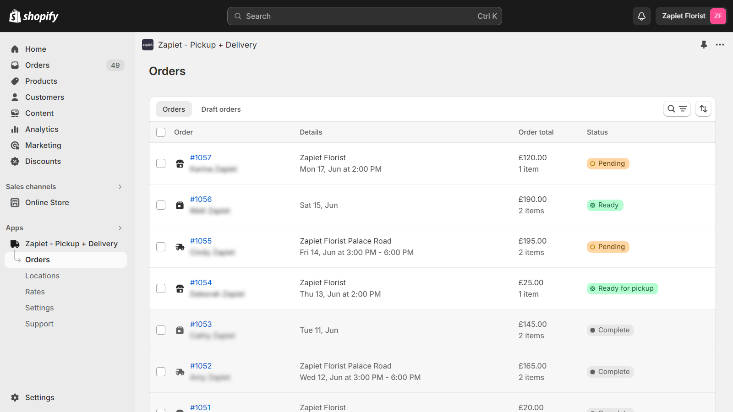733x412 pixels.
Task: Open Locations under Zapiet app
Action: pos(42,276)
